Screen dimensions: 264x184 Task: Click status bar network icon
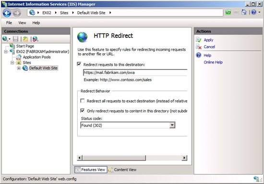[x=256, y=179]
